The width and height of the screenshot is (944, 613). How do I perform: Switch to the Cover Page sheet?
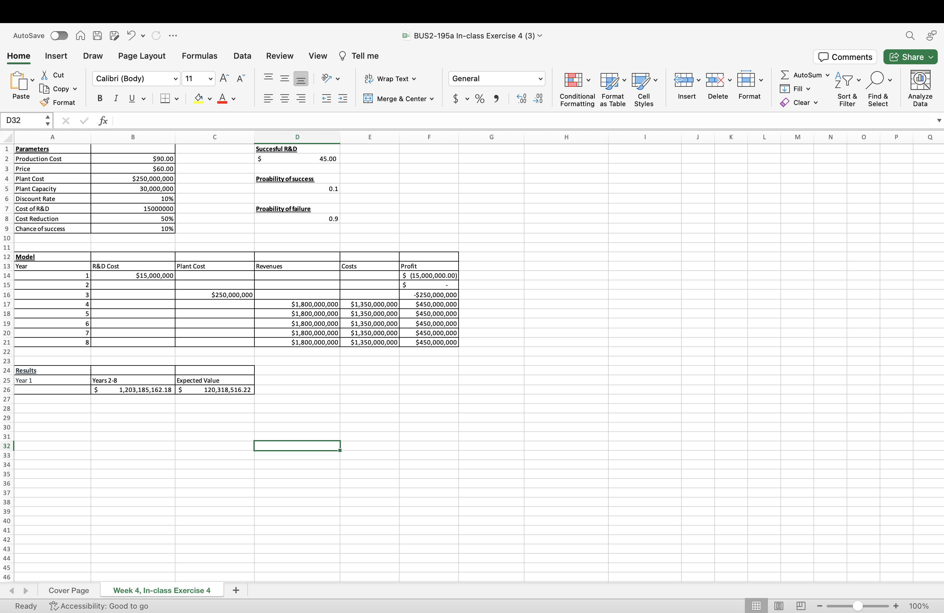click(x=69, y=591)
